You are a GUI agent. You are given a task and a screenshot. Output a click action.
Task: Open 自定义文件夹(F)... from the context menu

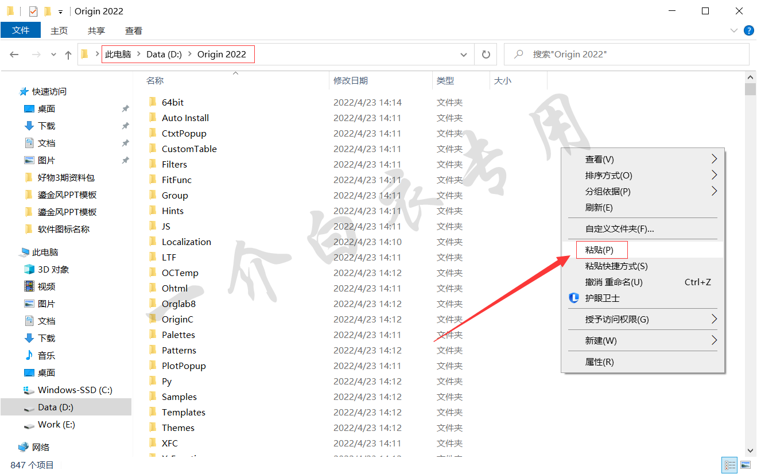pyautogui.click(x=643, y=228)
